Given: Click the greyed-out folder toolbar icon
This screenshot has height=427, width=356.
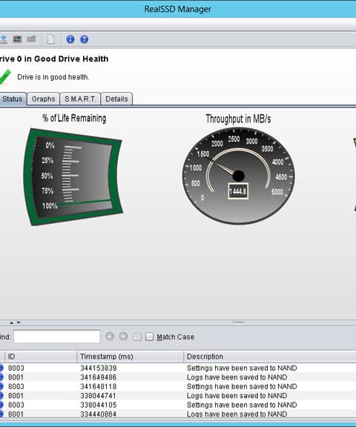Looking at the screenshot, I should (x=31, y=39).
